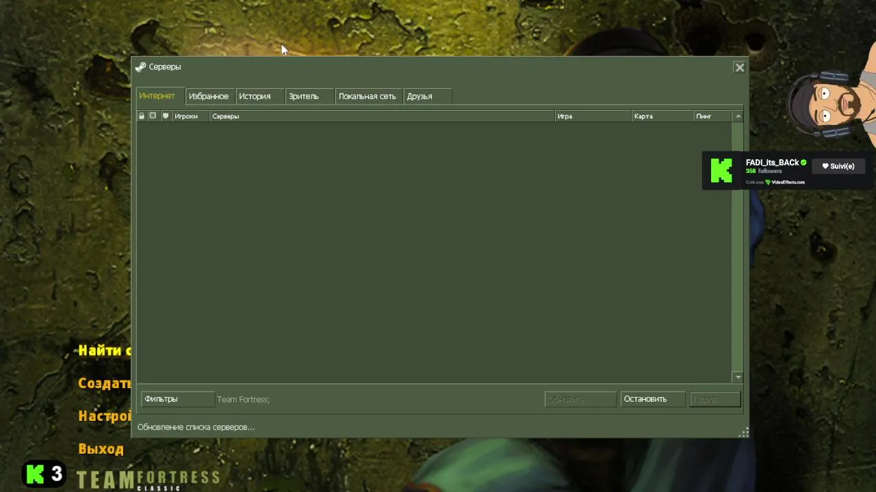Click the Team Fortress; filter text
The height and width of the screenshot is (492, 876).
click(x=243, y=400)
